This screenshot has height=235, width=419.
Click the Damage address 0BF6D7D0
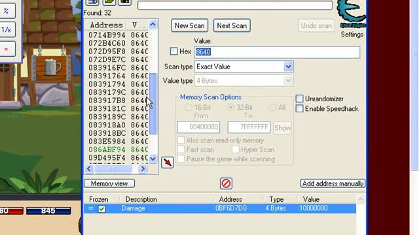[231, 208]
